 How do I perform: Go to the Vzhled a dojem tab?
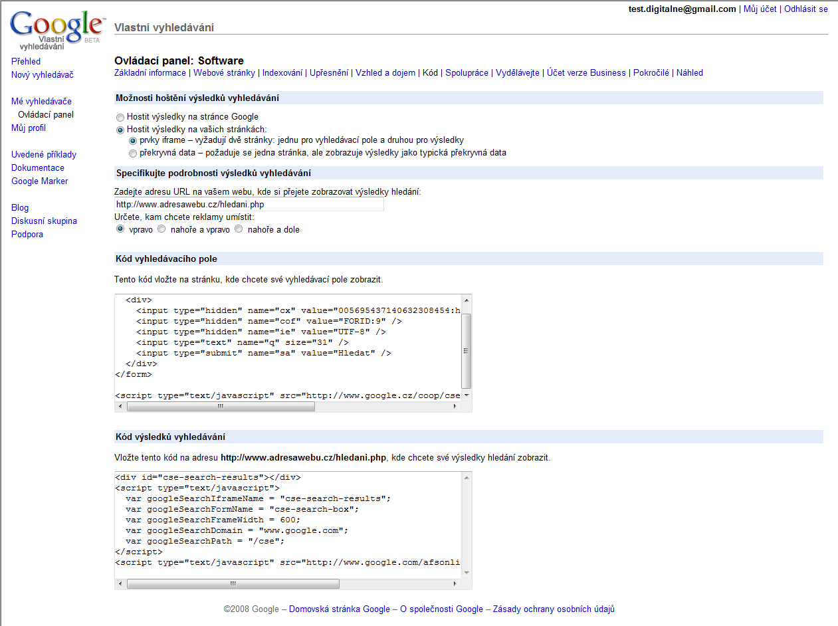pos(385,73)
